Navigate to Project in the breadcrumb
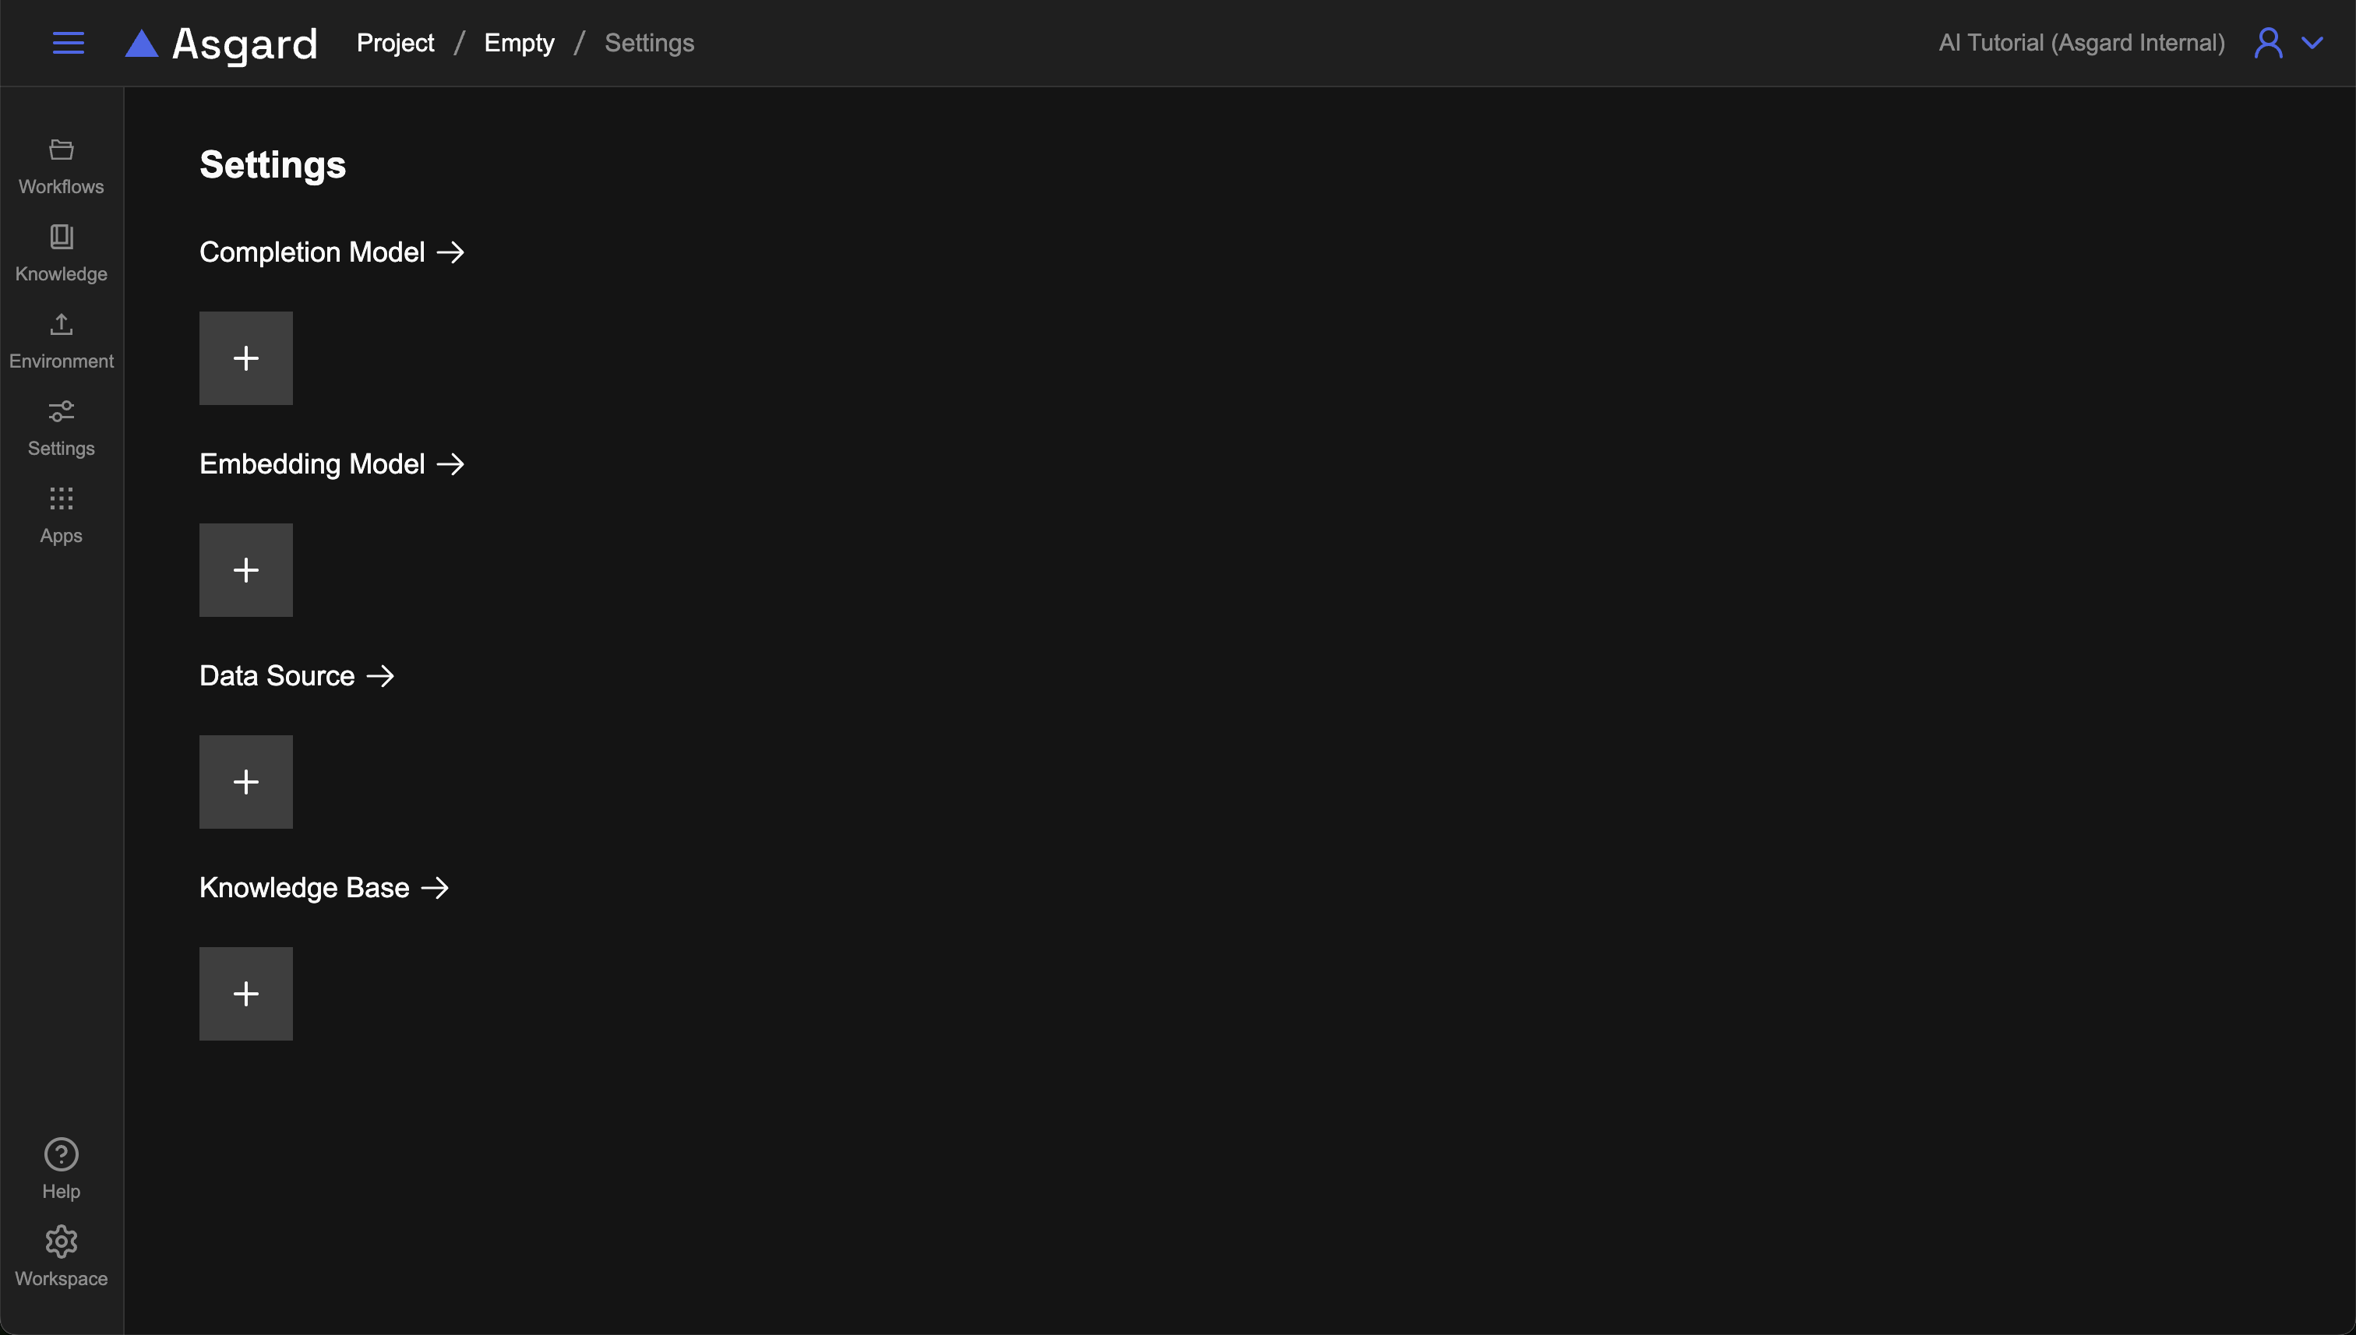The image size is (2356, 1335). click(x=395, y=43)
